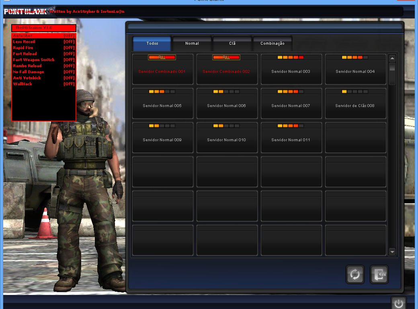Select Servidor Normal 006

227,103
